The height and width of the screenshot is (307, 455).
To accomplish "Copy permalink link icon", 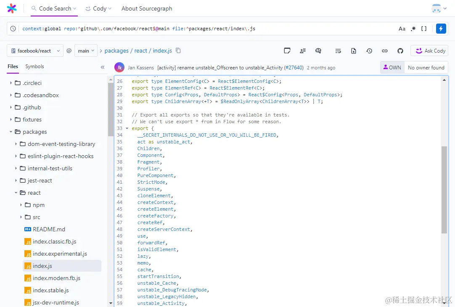I will click(385, 51).
